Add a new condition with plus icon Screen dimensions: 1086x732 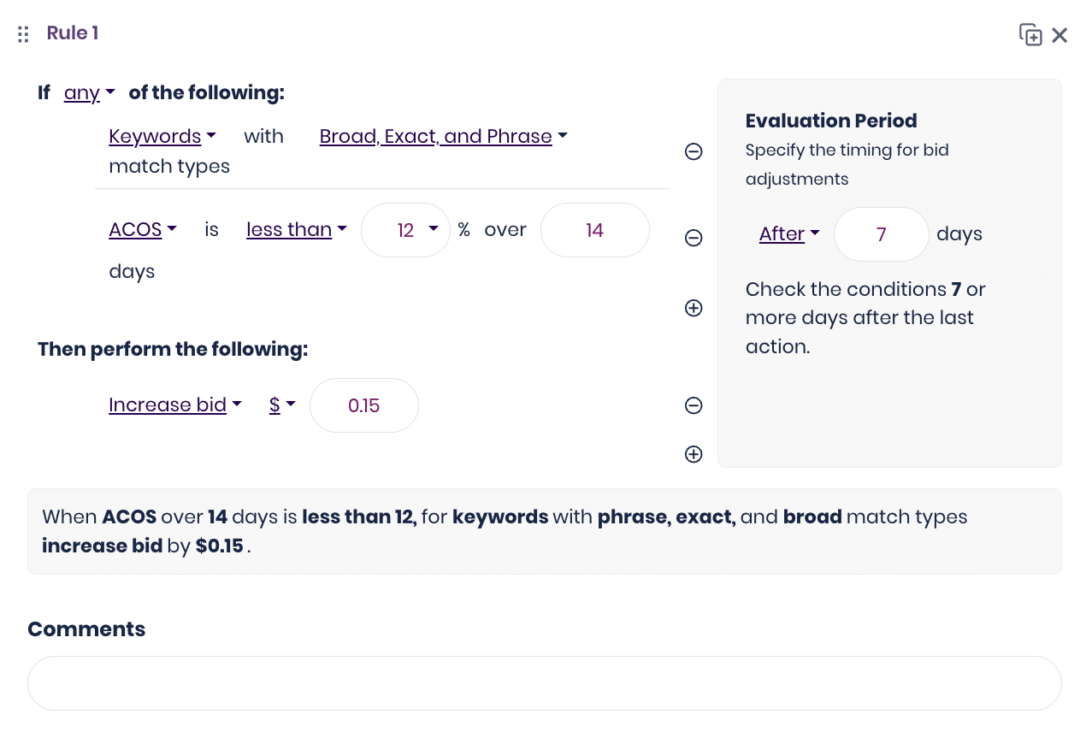pos(694,308)
